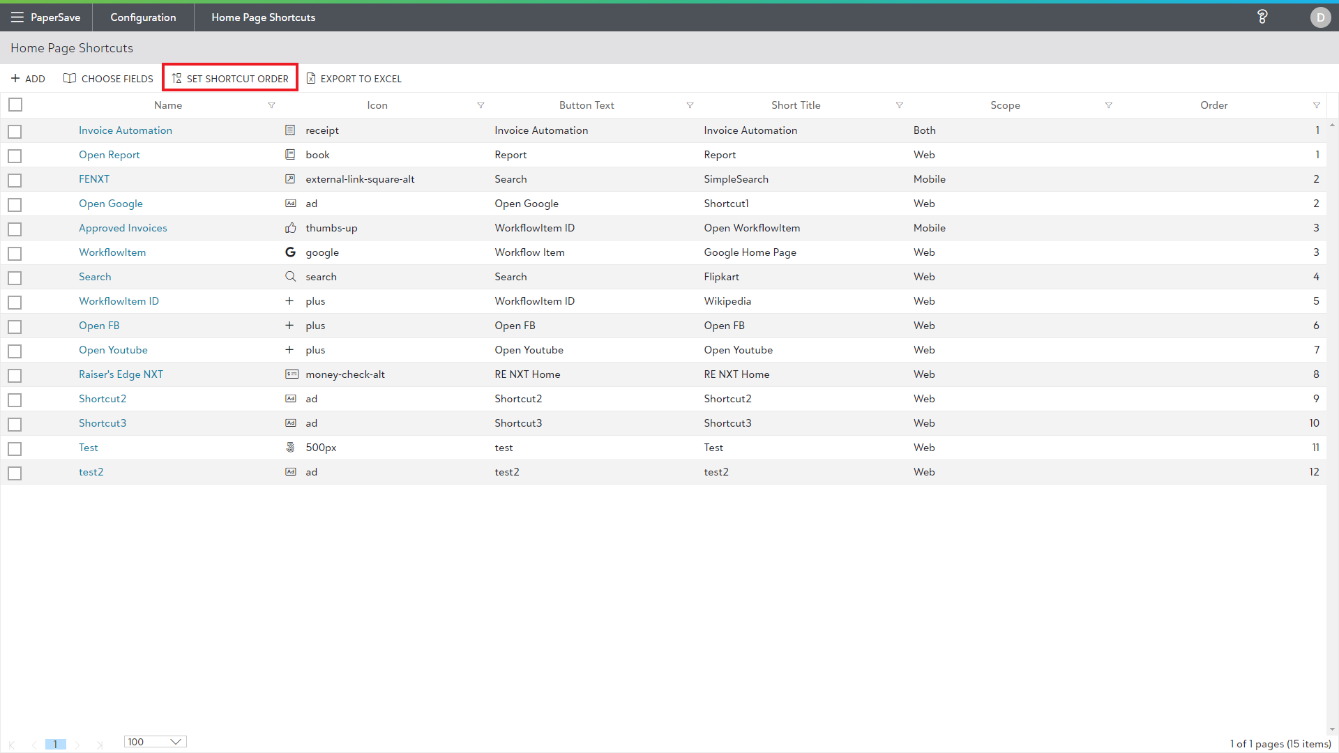Open the Scope column filter
The height and width of the screenshot is (753, 1339).
1108,105
